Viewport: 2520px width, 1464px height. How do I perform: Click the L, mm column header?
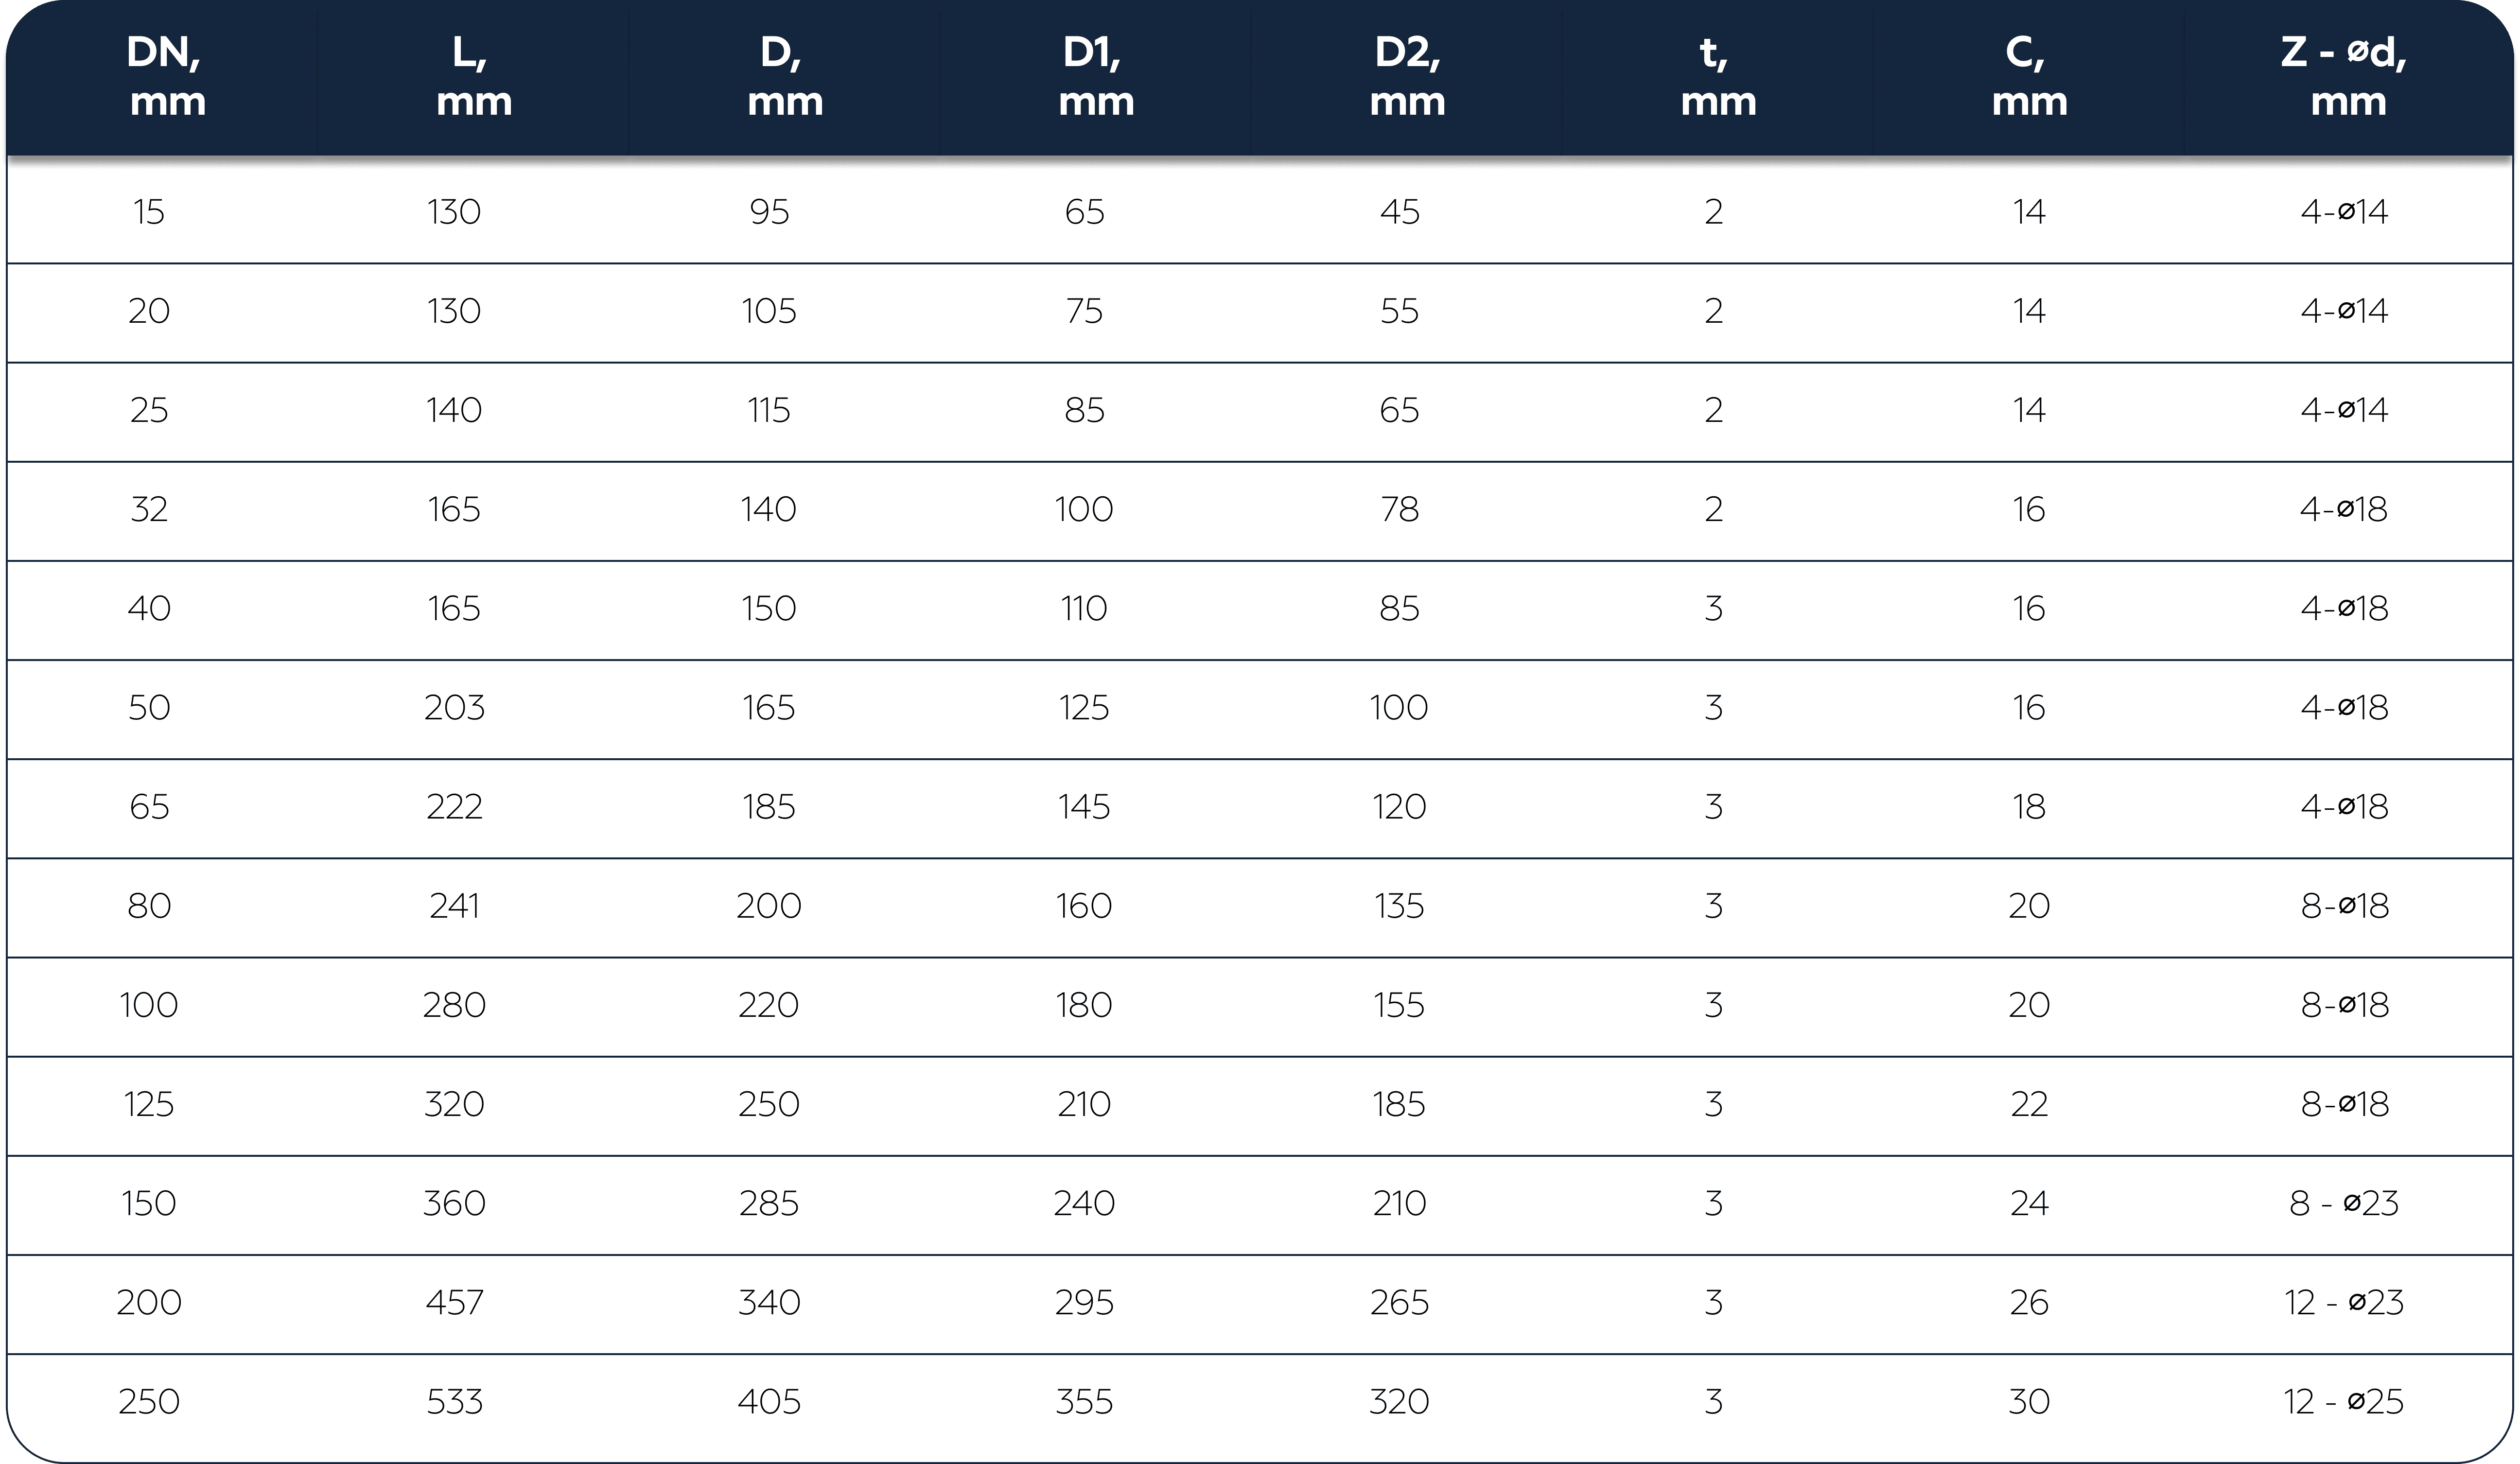tap(474, 77)
